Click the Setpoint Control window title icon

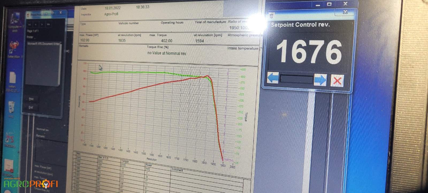point(272,16)
